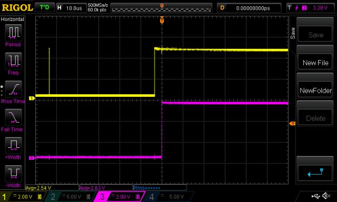Screen dimensions: 337x202
Task: Open the H 10.0us timebase setting
Action: 71,8
